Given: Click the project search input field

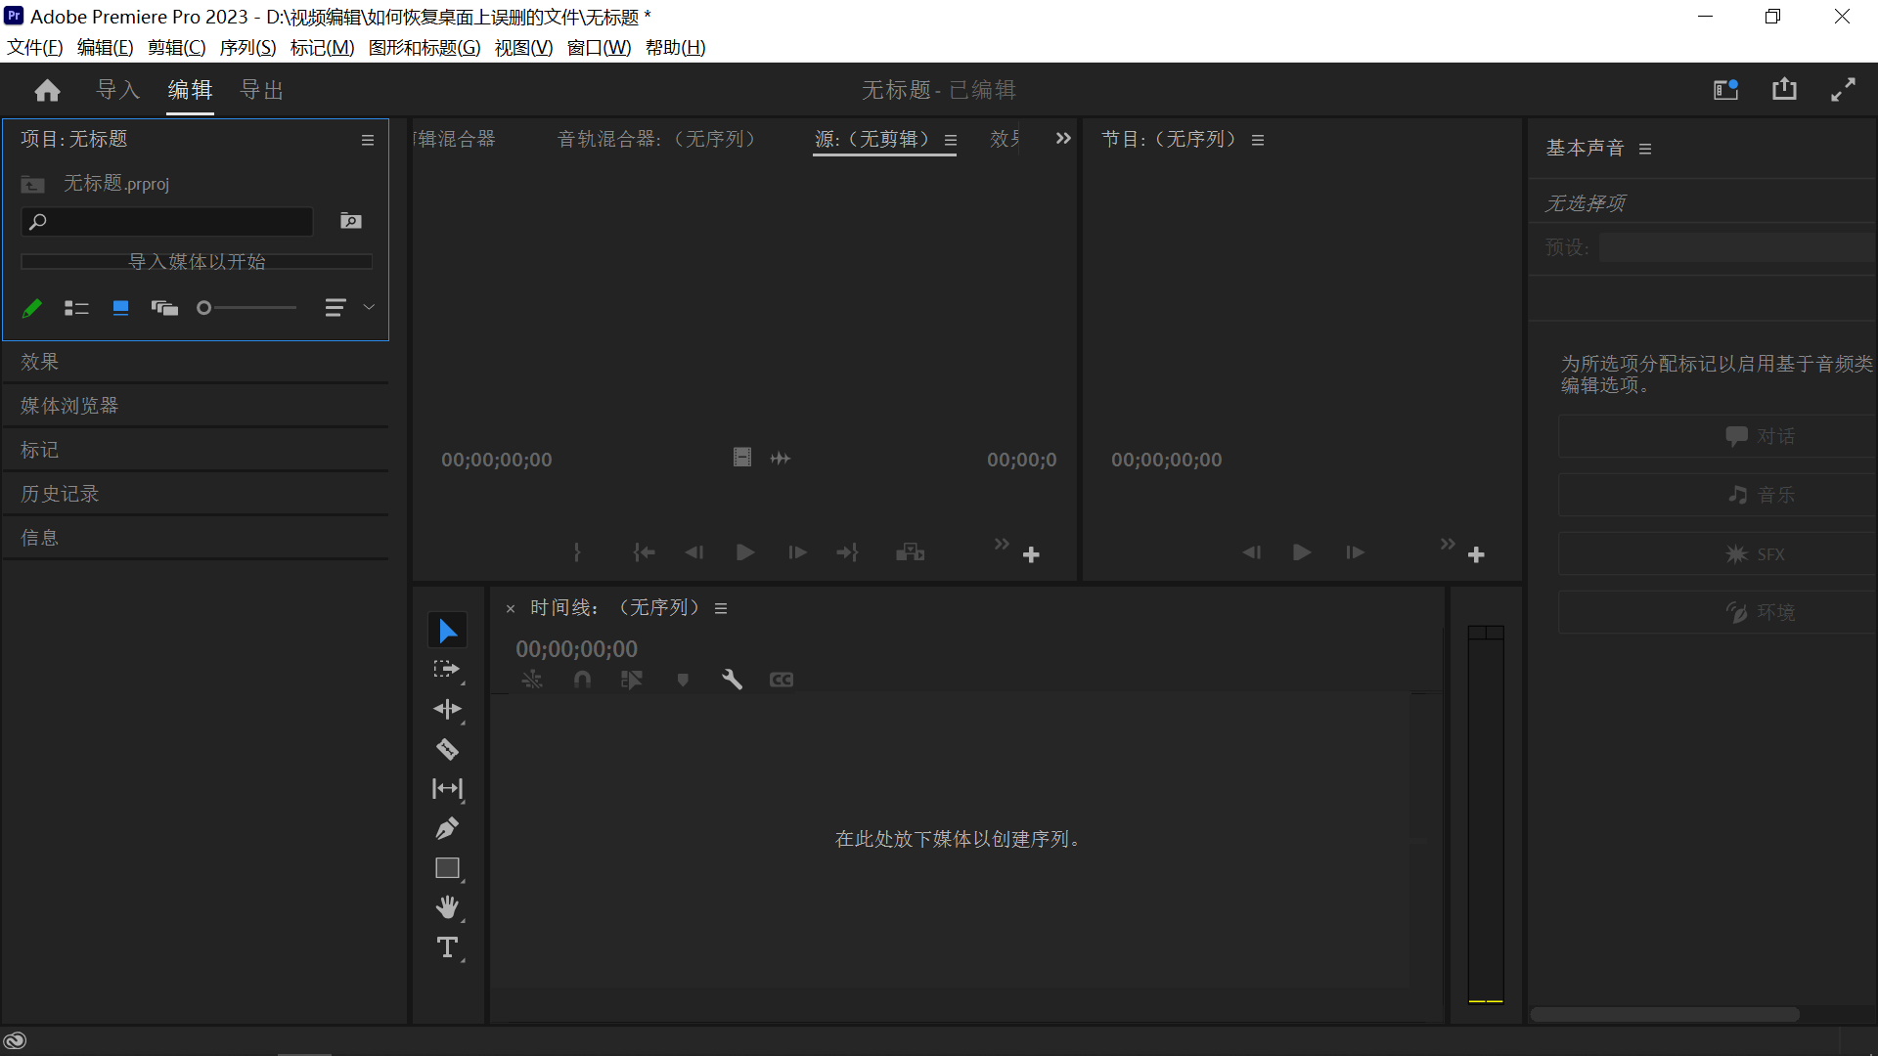Looking at the screenshot, I should (167, 222).
